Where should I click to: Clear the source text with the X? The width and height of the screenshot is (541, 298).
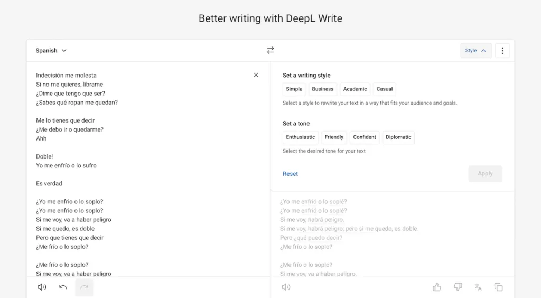tap(256, 75)
